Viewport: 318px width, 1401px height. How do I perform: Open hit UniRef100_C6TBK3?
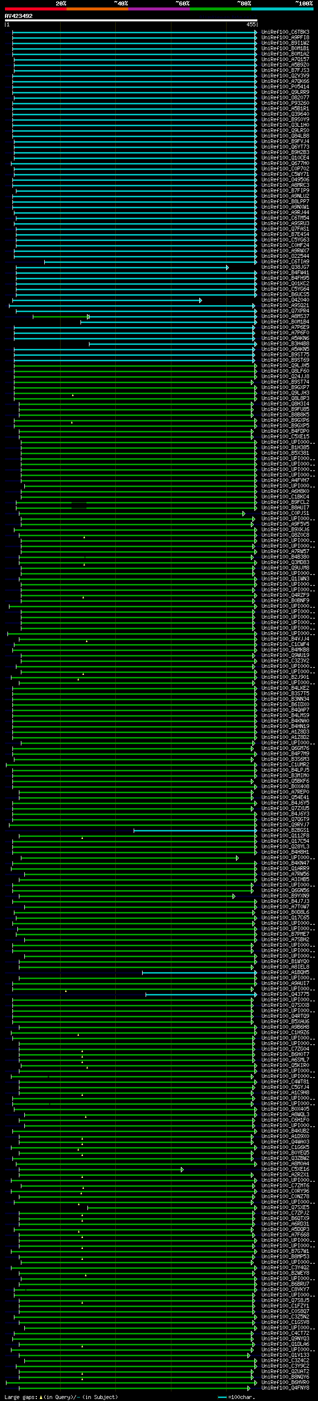[285, 32]
